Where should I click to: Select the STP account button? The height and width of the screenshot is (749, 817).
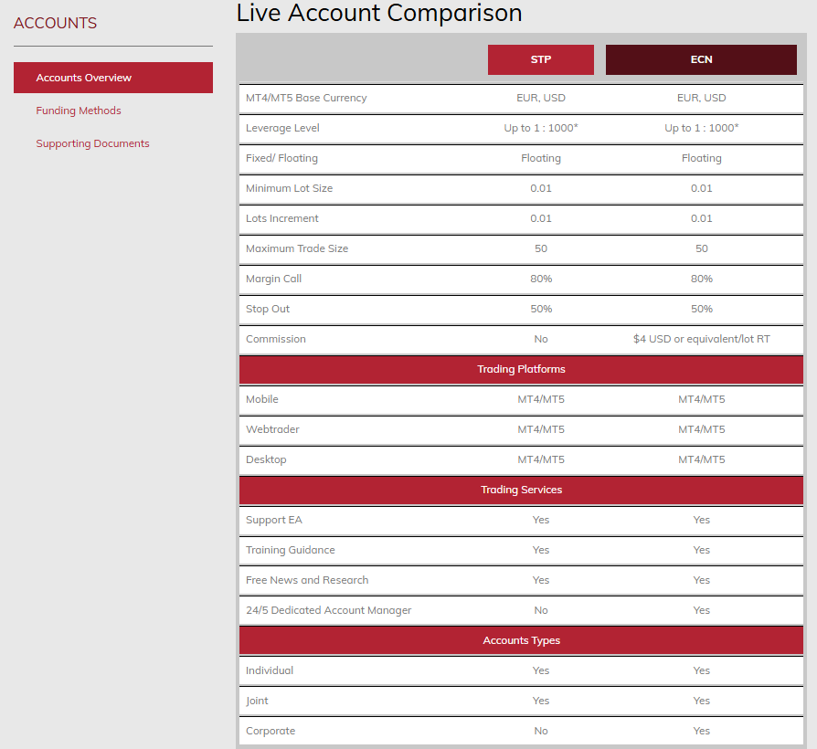(540, 59)
